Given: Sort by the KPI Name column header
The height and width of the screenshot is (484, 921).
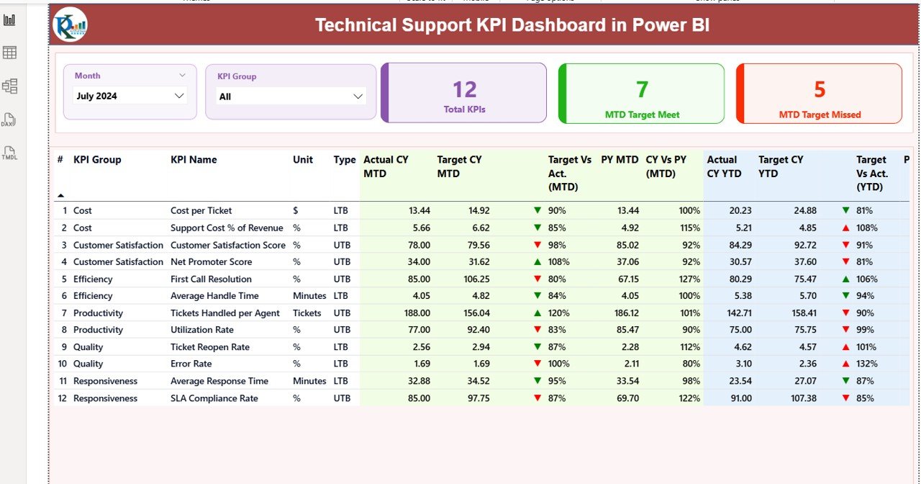Looking at the screenshot, I should tap(194, 160).
